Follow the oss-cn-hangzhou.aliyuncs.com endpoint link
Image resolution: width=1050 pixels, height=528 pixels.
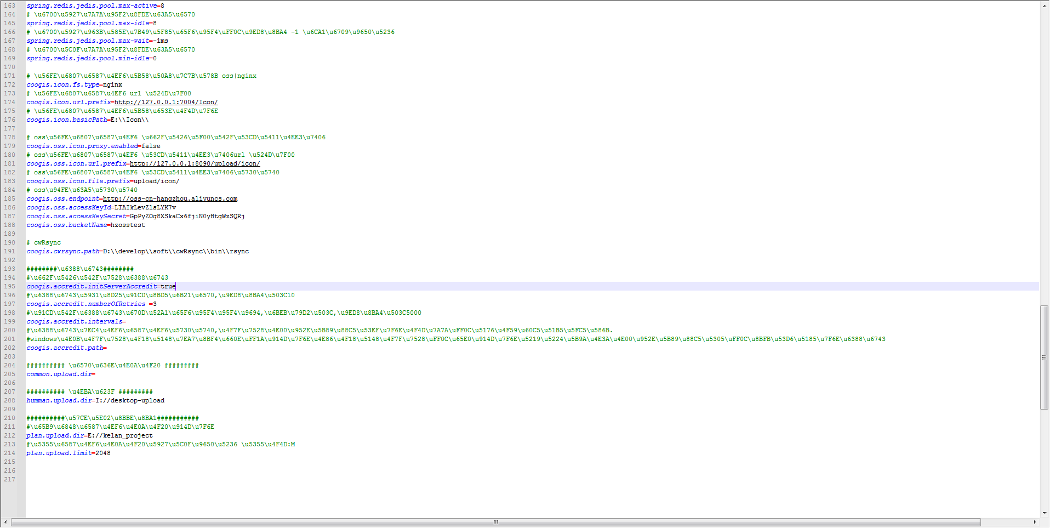coord(170,198)
